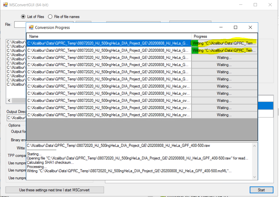Click the 'Opening file' log line

(137, 158)
